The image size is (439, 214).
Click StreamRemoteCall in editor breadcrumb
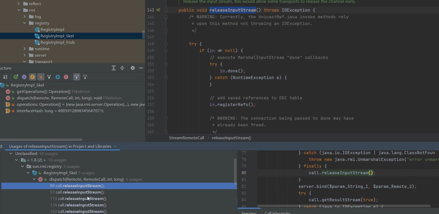(186, 138)
